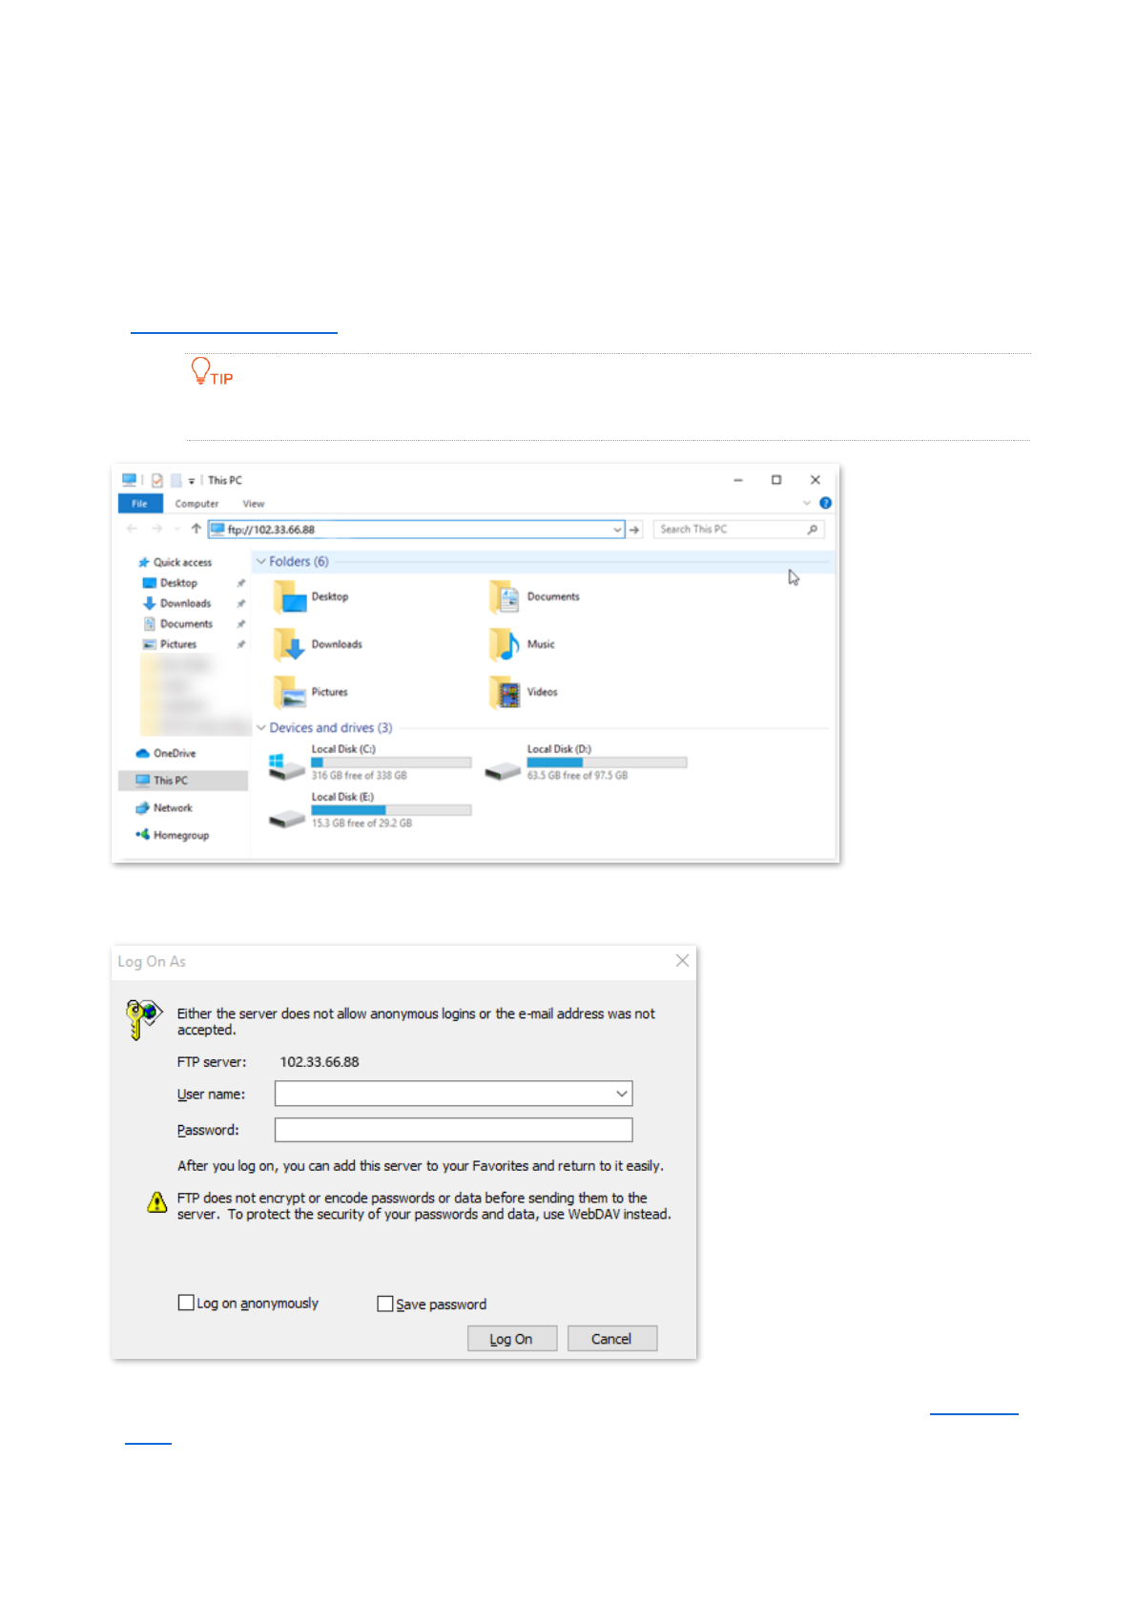Screen dimensions: 1136x1607
Task: Select This PC in navigation pane
Action: [182, 781]
